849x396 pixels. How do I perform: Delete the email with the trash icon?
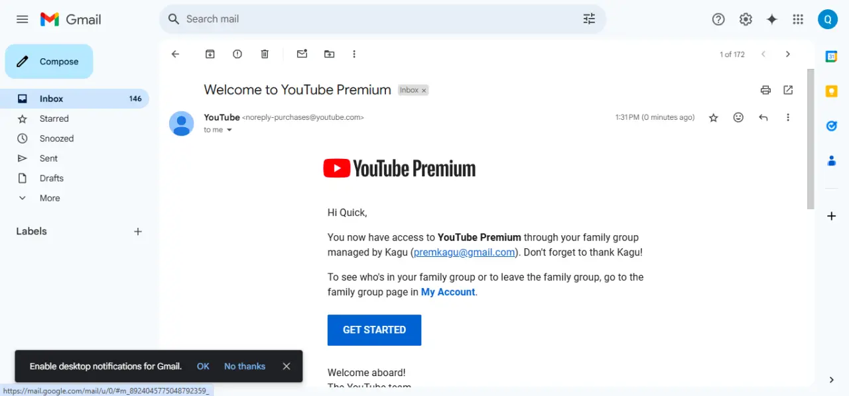[x=265, y=54]
